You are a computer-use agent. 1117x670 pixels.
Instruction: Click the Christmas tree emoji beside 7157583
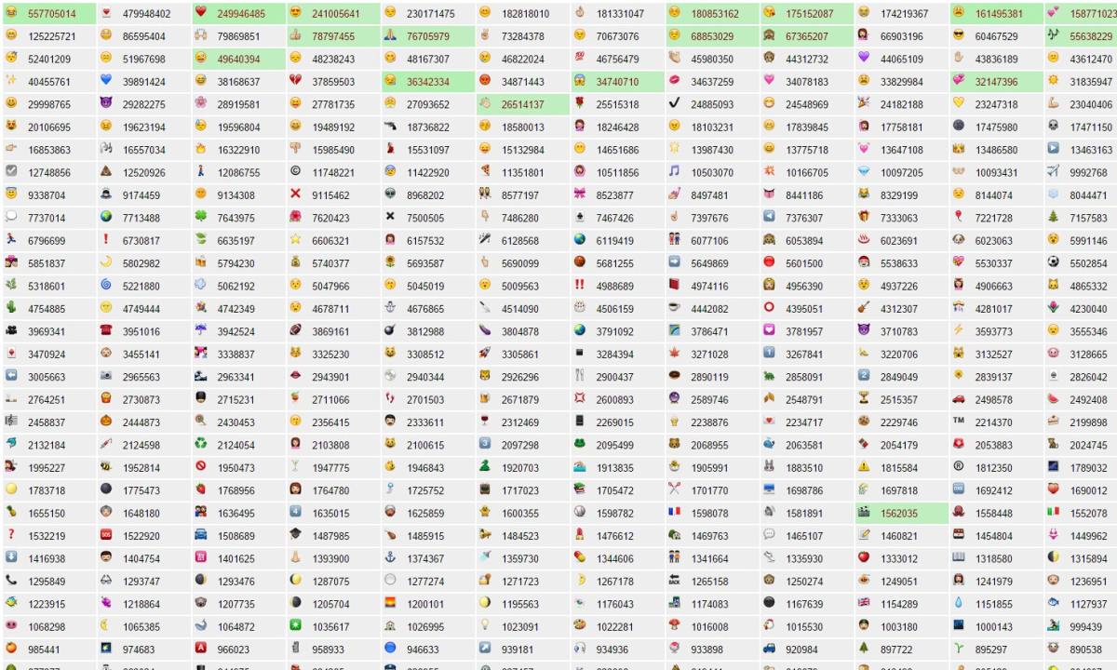[x=1054, y=217]
